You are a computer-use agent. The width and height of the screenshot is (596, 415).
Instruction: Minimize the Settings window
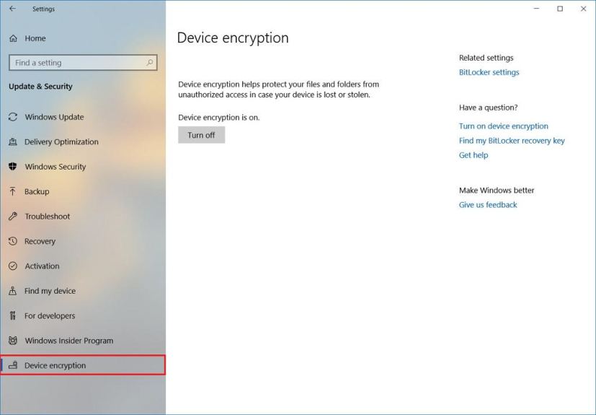click(x=537, y=9)
